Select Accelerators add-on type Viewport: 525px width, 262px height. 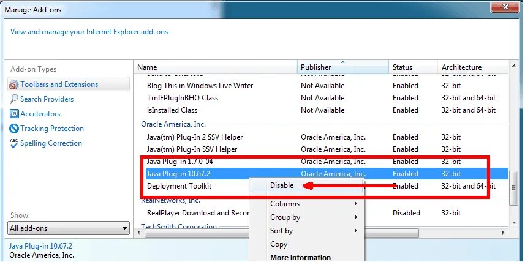click(x=40, y=114)
